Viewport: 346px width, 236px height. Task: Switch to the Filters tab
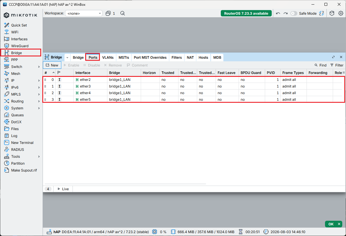(x=177, y=58)
